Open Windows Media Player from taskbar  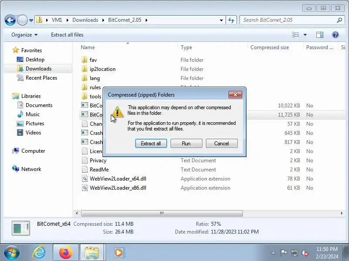pos(119,253)
